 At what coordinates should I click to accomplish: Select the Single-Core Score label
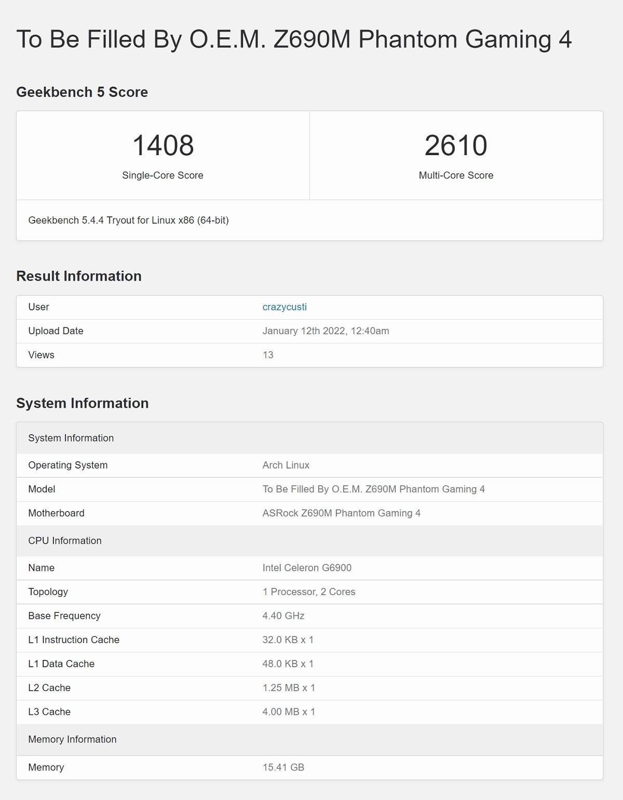162,175
